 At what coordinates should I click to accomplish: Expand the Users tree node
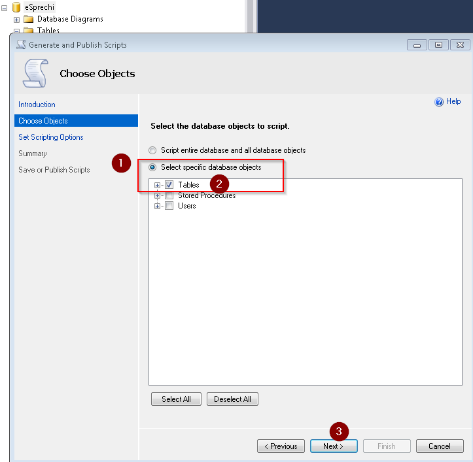157,206
